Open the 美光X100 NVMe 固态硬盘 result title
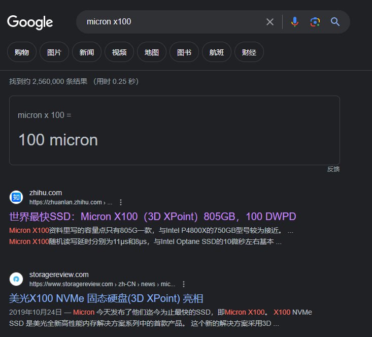 coord(106,298)
